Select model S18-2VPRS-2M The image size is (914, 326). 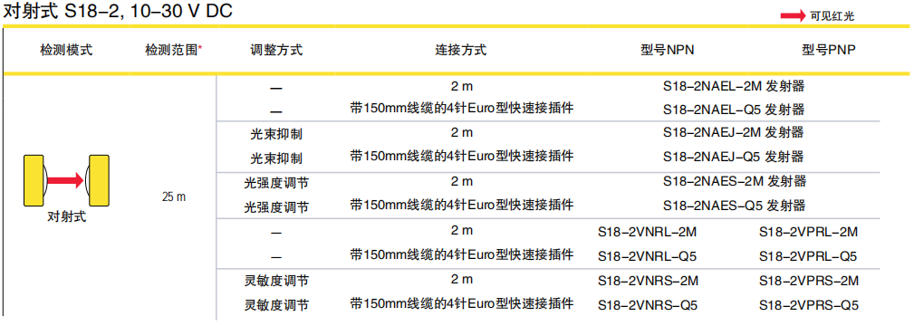809,281
